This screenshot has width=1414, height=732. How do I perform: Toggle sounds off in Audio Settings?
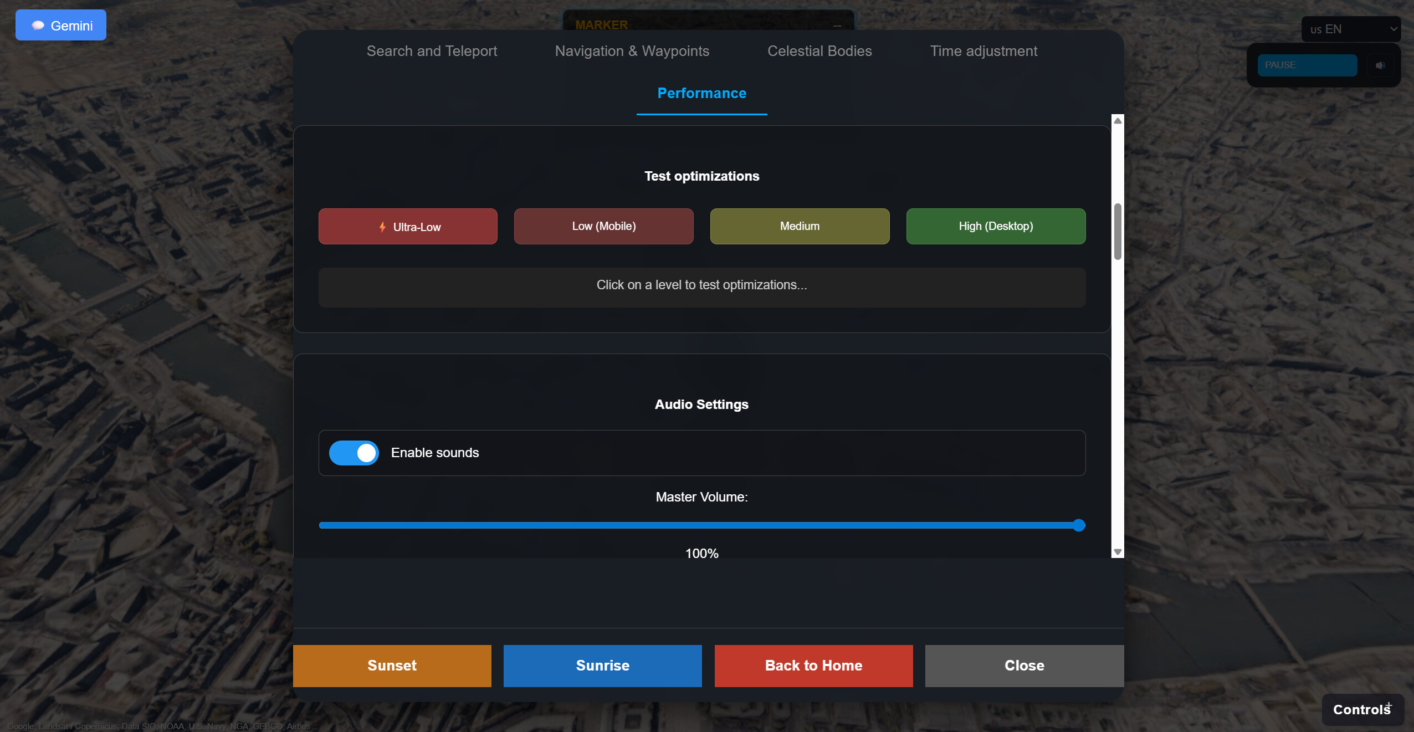pyautogui.click(x=353, y=453)
